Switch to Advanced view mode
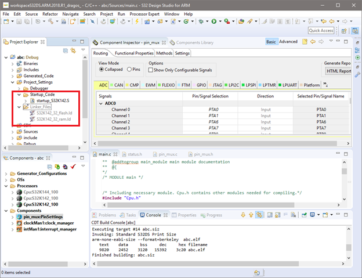 click(x=288, y=42)
